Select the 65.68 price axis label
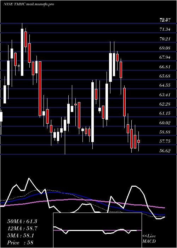The width and height of the screenshot is (177, 248). click(x=165, y=76)
